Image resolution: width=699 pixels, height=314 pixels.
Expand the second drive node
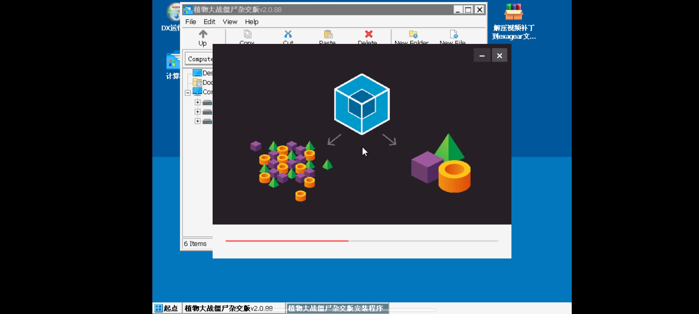pos(198,112)
